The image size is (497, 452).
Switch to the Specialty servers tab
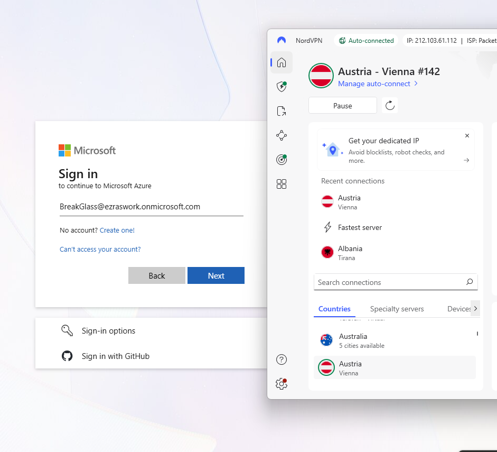pos(397,308)
